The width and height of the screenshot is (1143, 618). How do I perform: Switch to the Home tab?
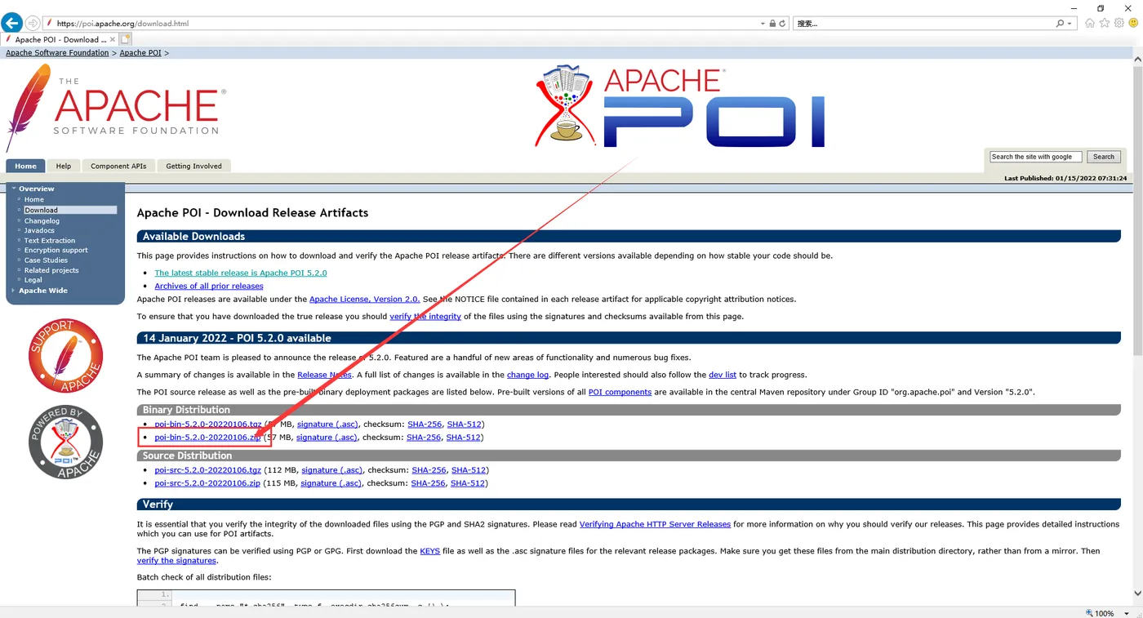pyautogui.click(x=25, y=166)
